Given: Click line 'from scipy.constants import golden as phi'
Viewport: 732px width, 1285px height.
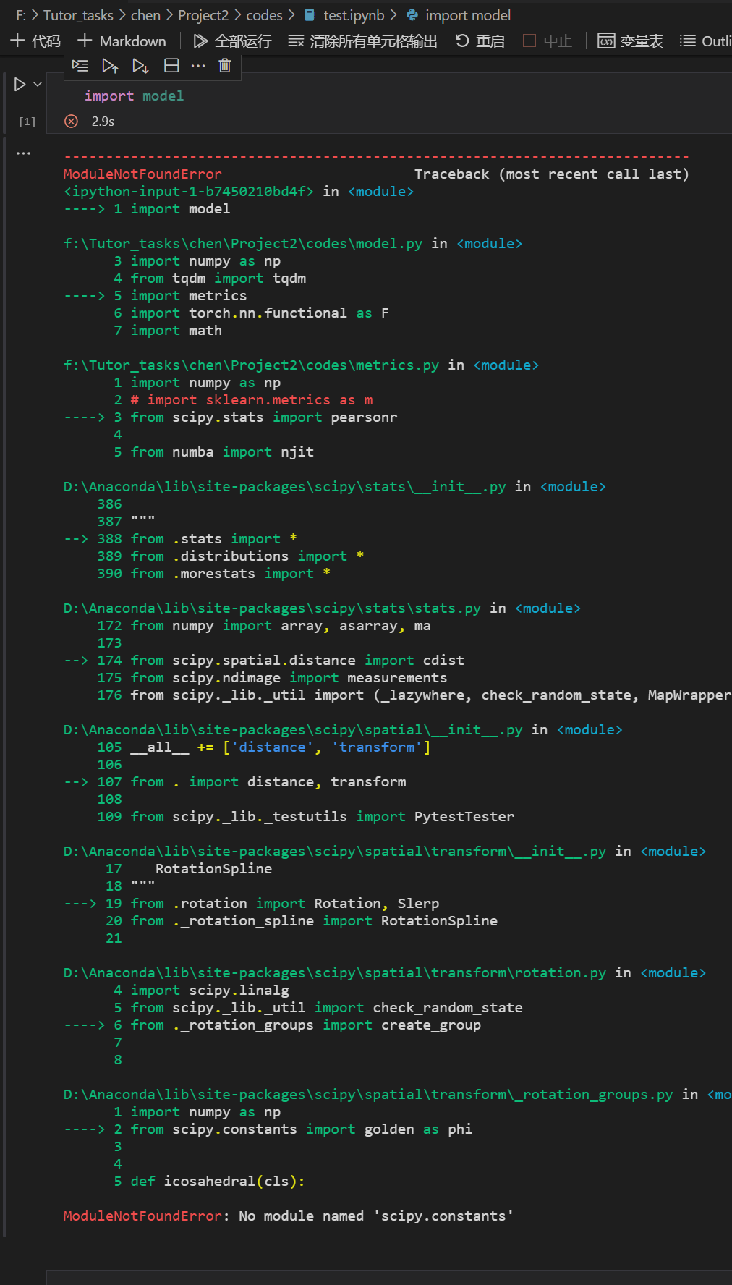Looking at the screenshot, I should [302, 1129].
